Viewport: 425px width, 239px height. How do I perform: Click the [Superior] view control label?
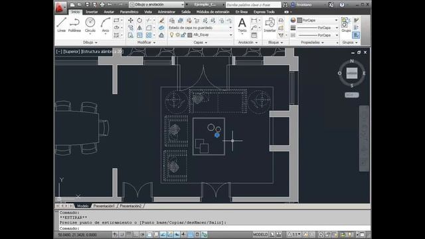(x=71, y=52)
